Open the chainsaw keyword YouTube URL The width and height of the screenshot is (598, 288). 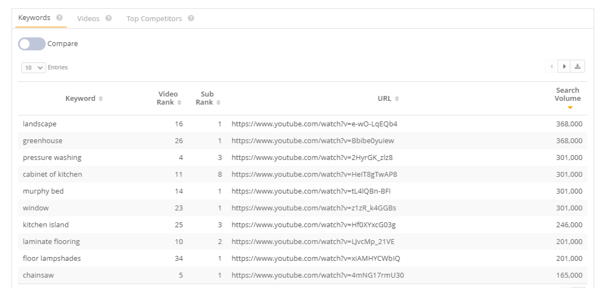tap(318, 275)
